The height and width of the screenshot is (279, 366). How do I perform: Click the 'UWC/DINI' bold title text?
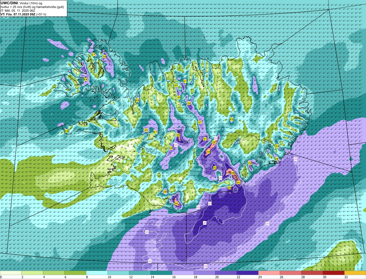pos(9,3)
